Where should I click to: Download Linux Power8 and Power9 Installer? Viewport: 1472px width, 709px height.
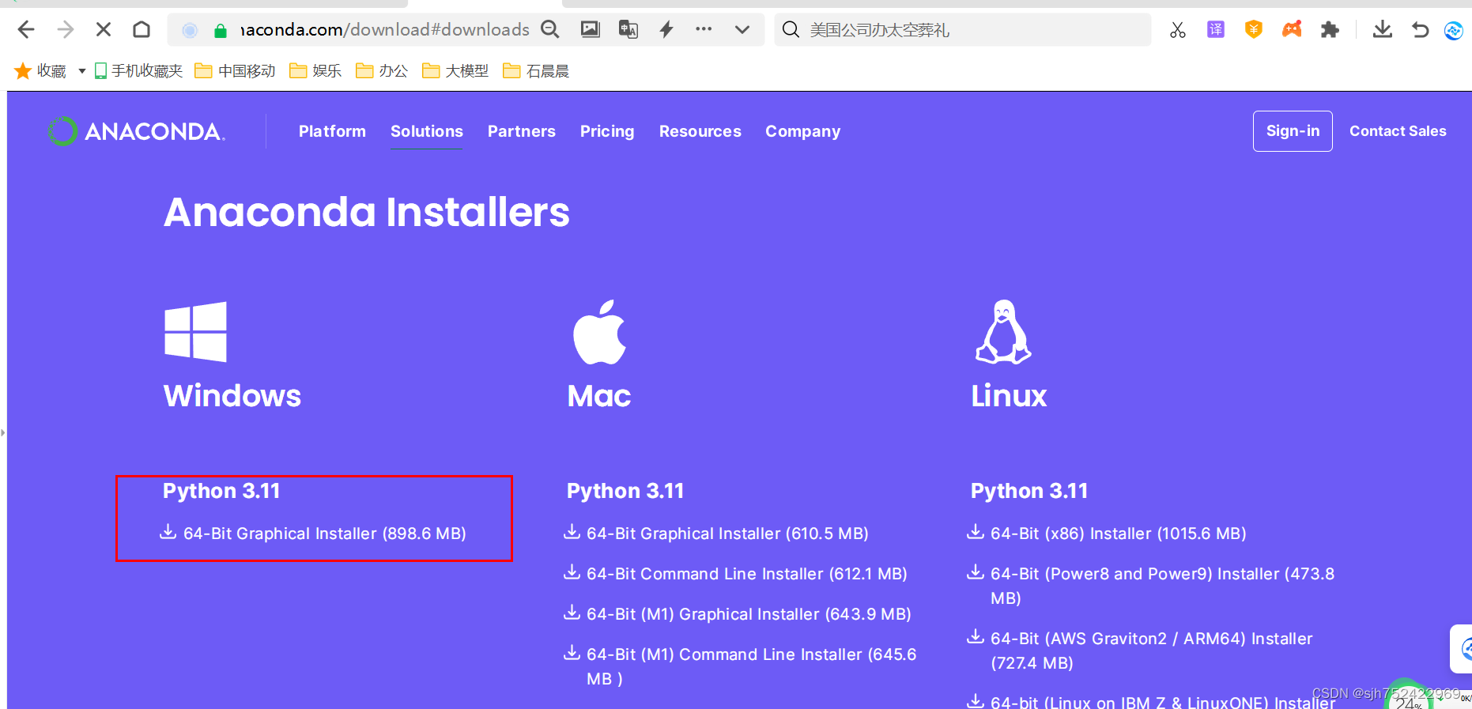[1151, 586]
